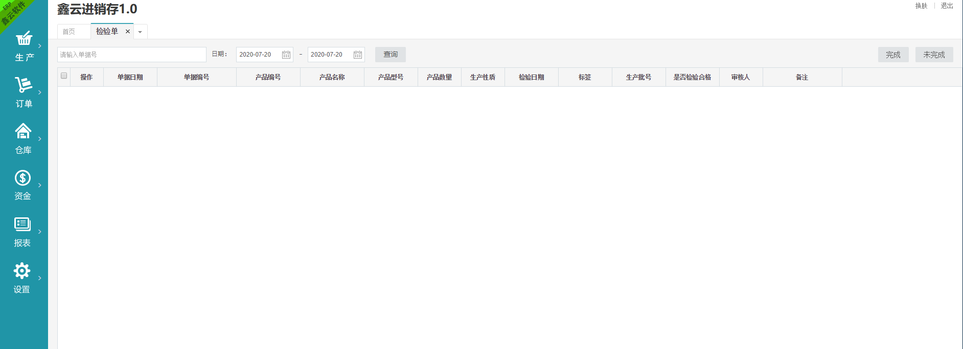Click the 未完成 button
Screen dimensions: 963x349
click(x=934, y=55)
